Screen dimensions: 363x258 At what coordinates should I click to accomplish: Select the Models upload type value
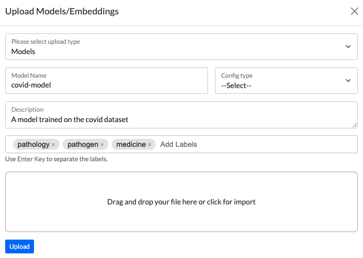coord(23,52)
